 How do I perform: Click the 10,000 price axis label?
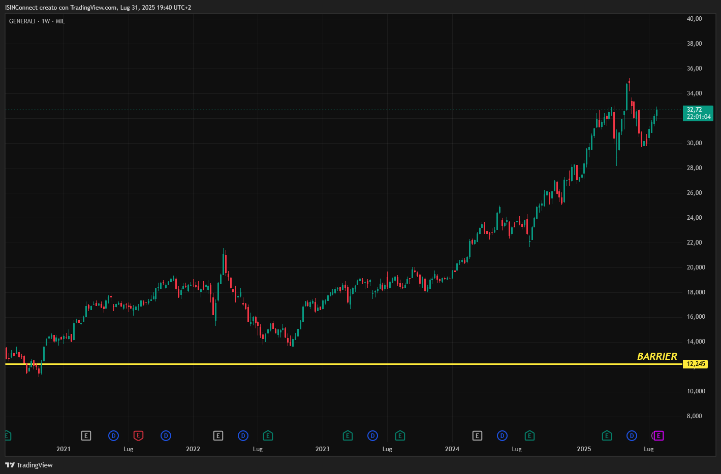[696, 391]
